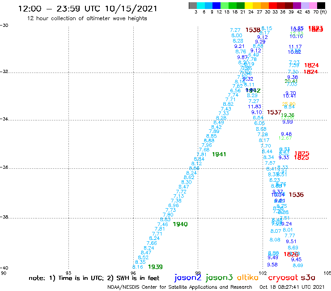Click the '8.68' wave height value

click(261, 129)
